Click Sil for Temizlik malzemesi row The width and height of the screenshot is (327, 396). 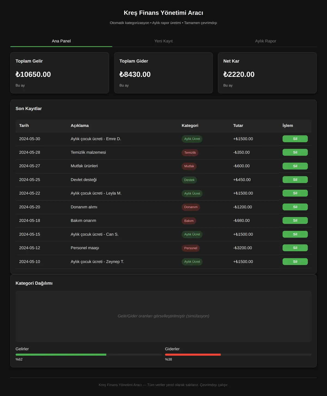click(295, 153)
